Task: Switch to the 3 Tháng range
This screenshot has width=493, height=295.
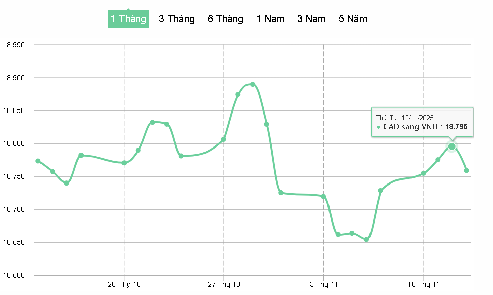Action: tap(177, 19)
